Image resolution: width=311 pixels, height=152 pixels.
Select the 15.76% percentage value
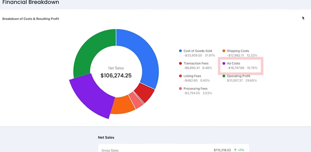point(252,68)
